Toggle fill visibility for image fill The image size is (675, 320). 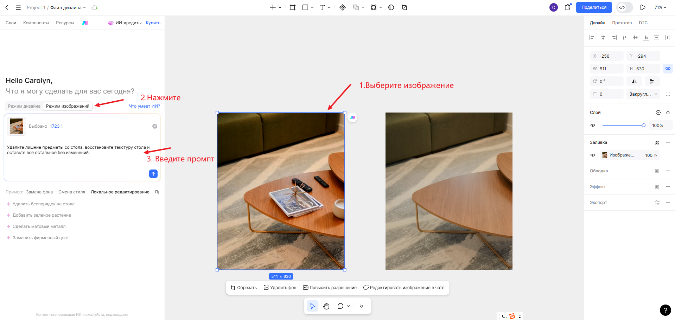pos(593,155)
